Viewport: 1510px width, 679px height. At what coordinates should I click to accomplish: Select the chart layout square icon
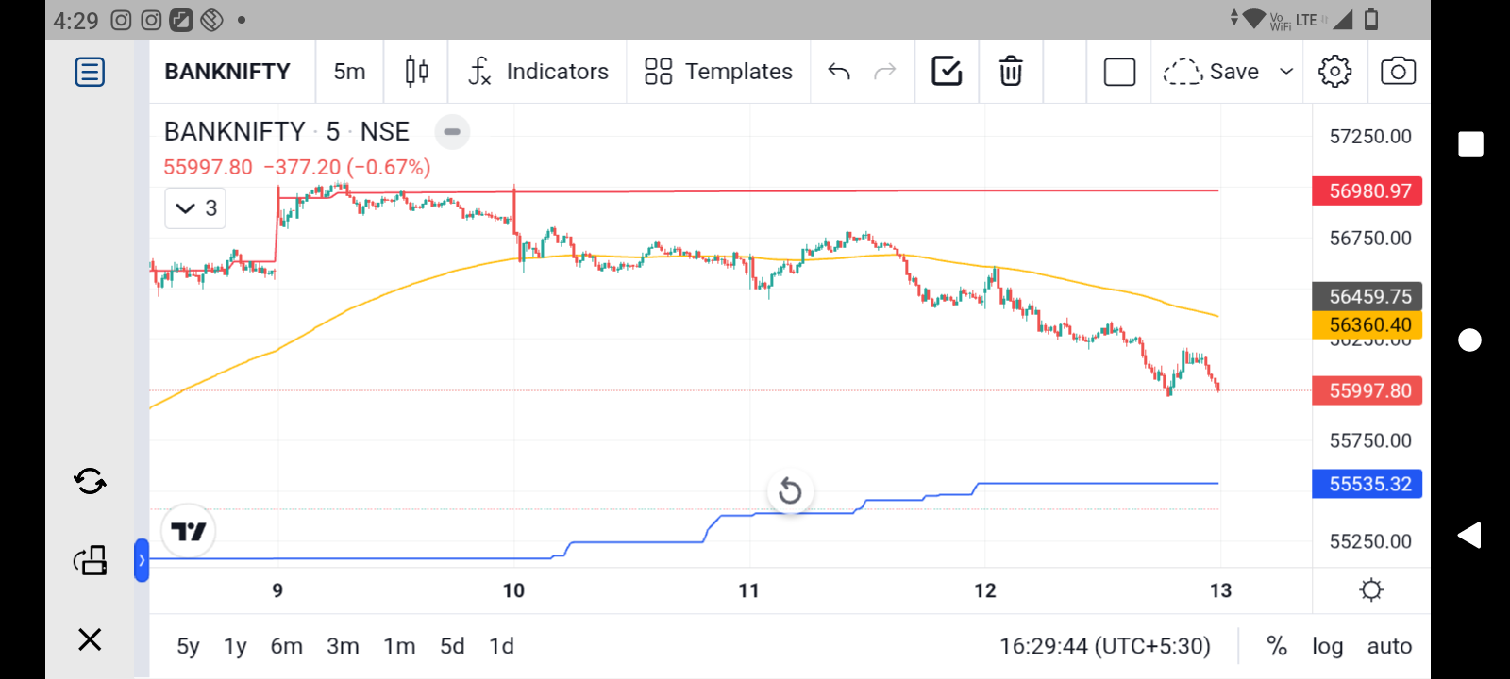(x=1119, y=72)
